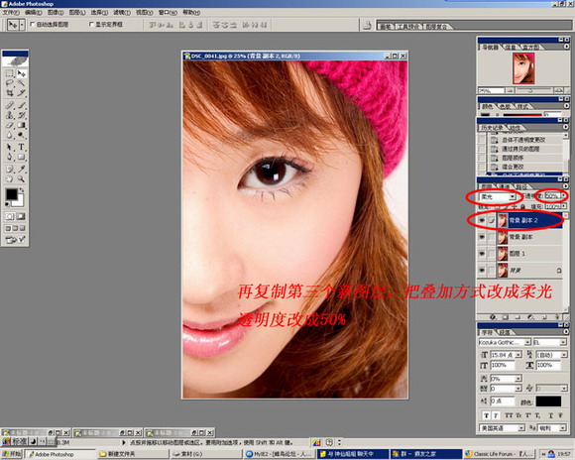Select the Zoom magnifier tool

pyautogui.click(x=21, y=179)
